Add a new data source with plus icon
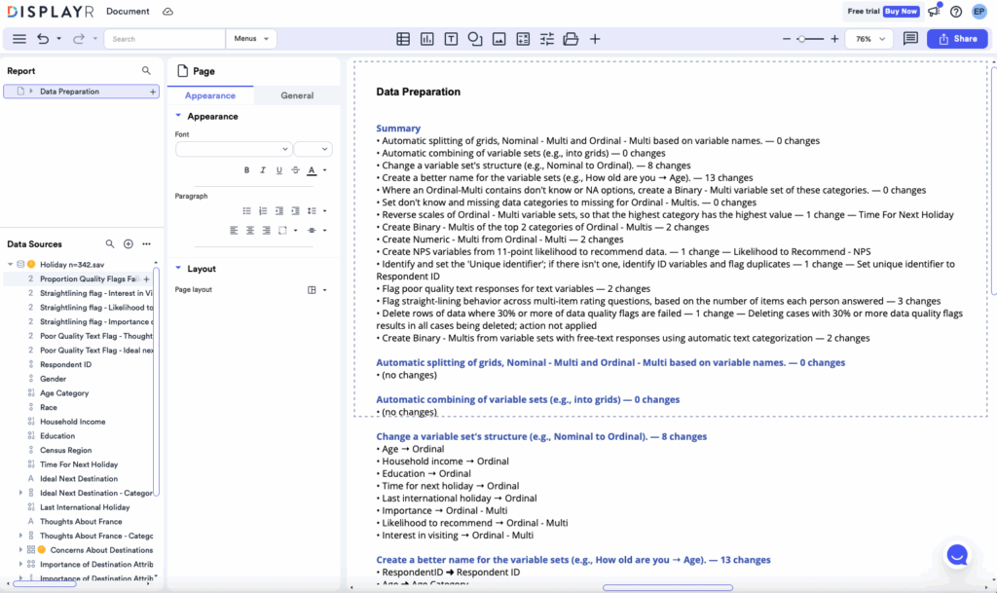 click(x=128, y=244)
